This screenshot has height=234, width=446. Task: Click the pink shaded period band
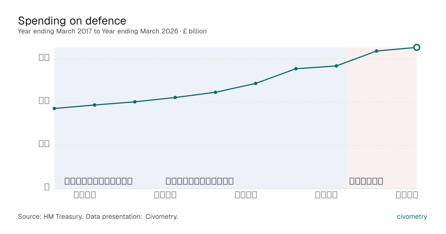(382, 118)
